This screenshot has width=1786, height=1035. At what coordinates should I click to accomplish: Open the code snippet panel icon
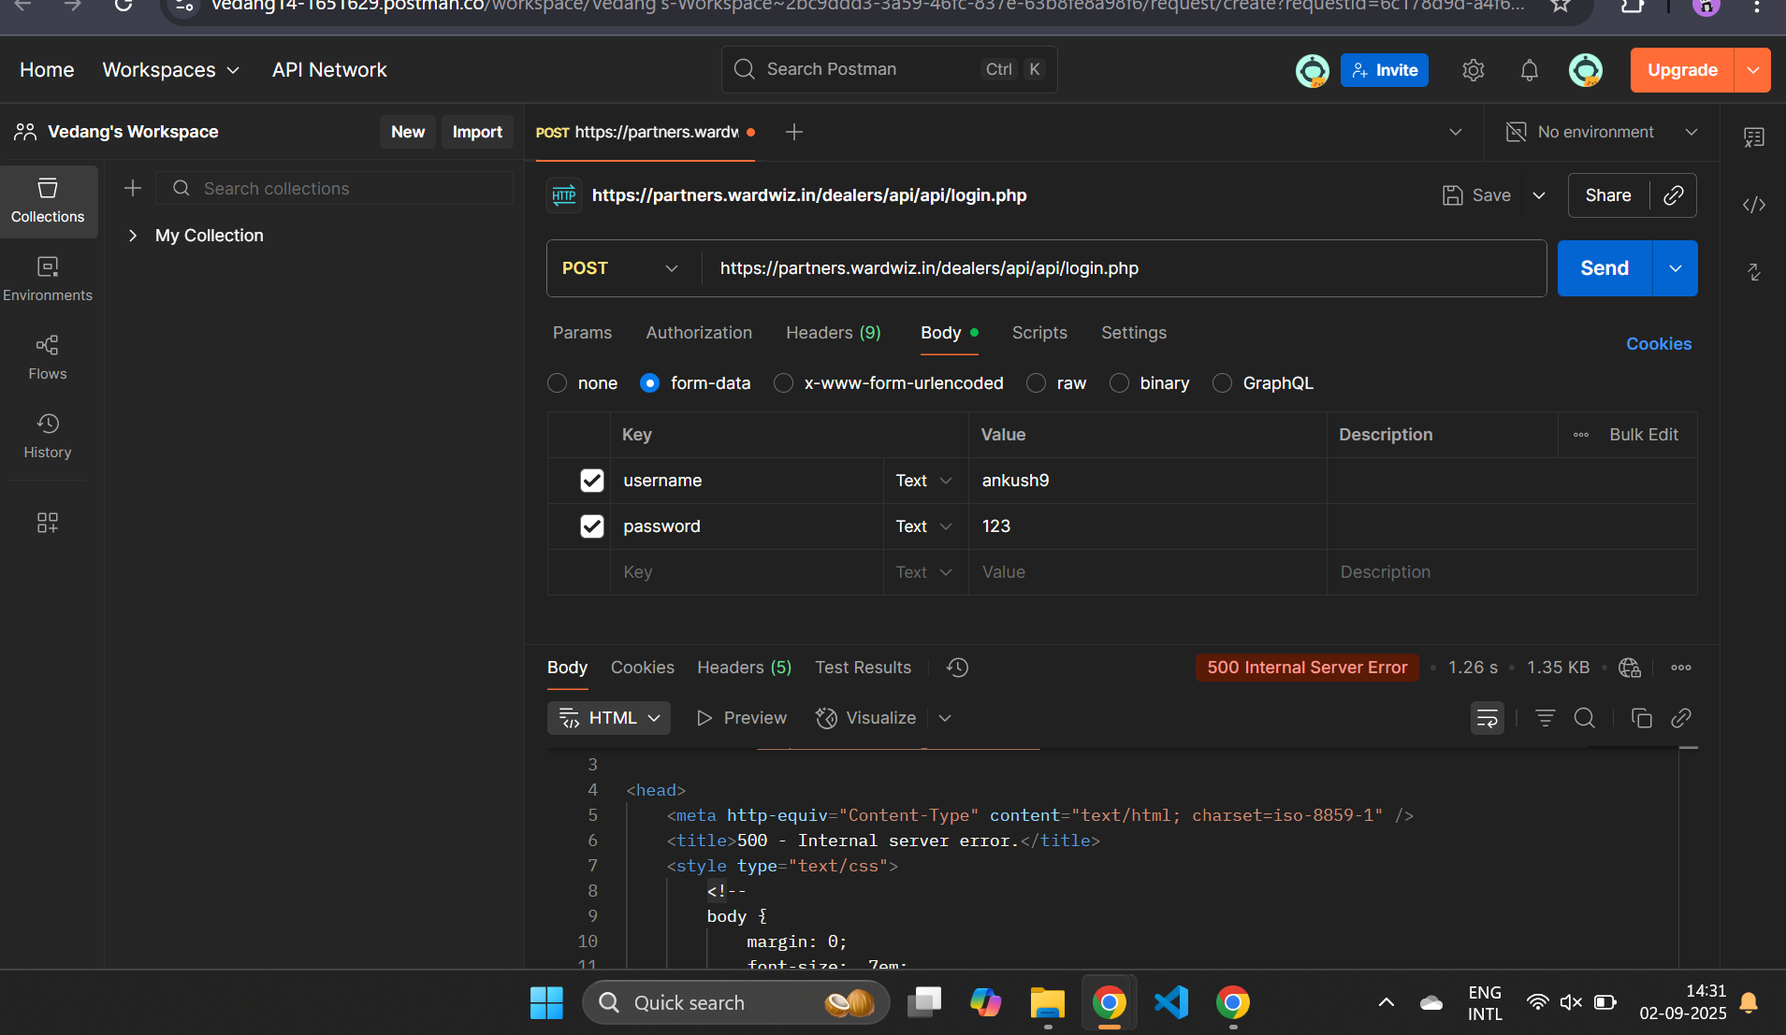[x=1753, y=205]
